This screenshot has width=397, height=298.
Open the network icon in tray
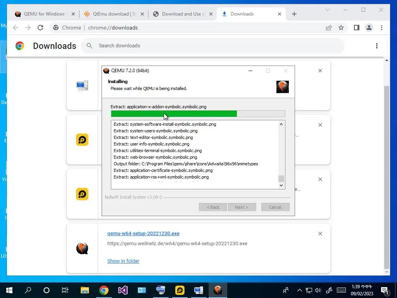309,290
